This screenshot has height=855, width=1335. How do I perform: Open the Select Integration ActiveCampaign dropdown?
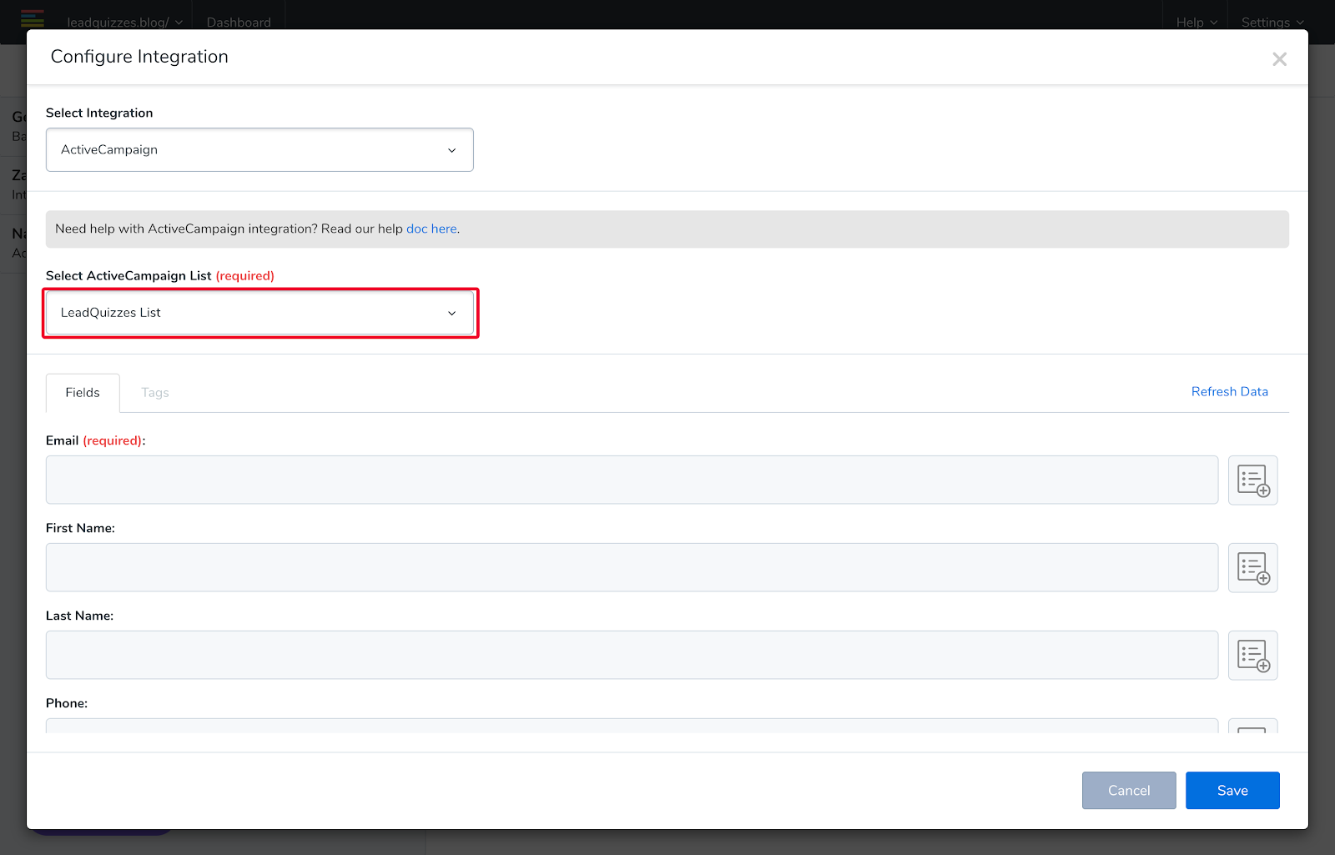259,150
